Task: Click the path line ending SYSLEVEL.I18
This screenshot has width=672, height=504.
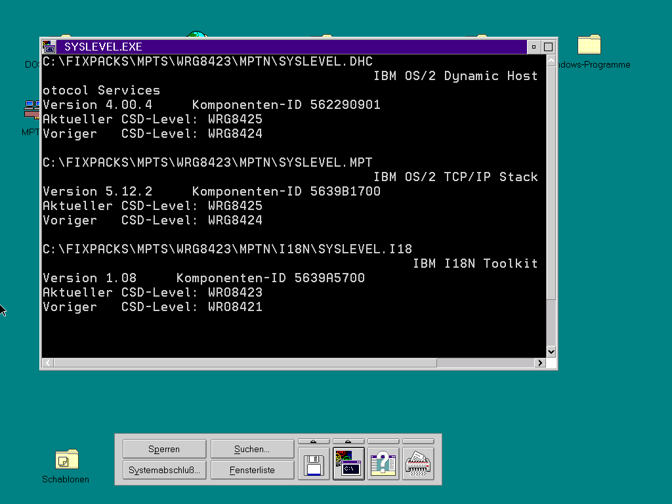Action: [228, 249]
